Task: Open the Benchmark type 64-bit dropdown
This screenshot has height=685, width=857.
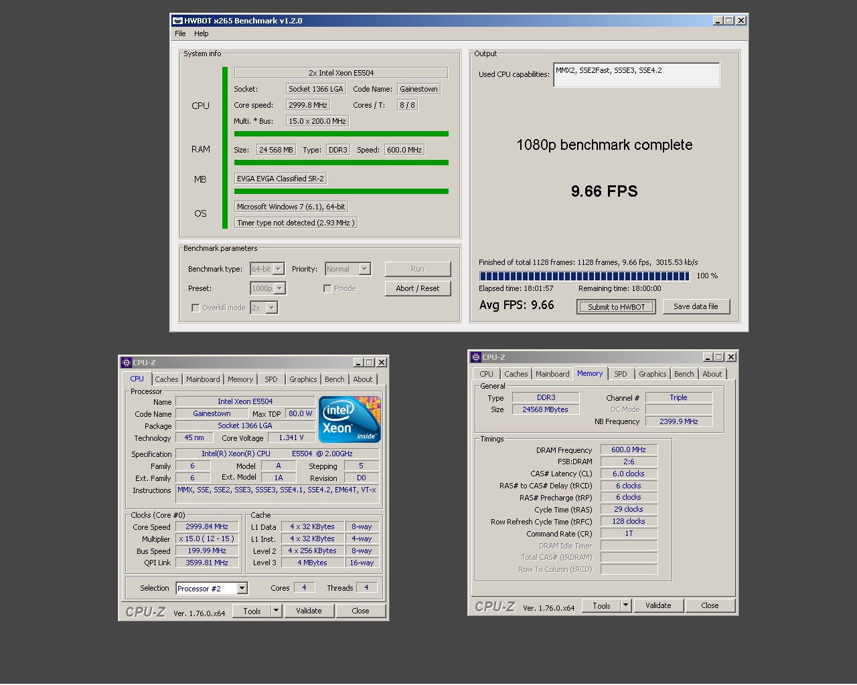Action: (279, 269)
